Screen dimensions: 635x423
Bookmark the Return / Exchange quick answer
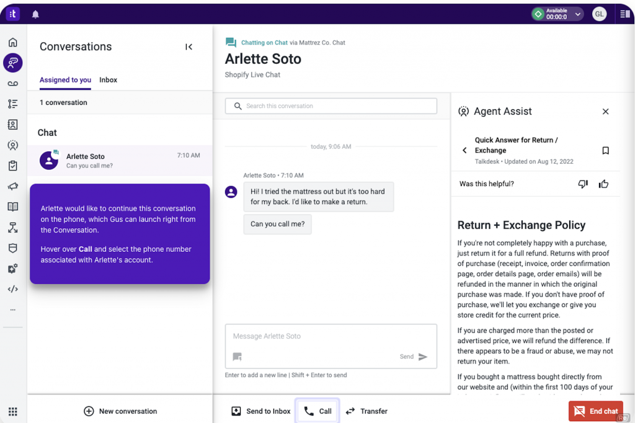(605, 150)
